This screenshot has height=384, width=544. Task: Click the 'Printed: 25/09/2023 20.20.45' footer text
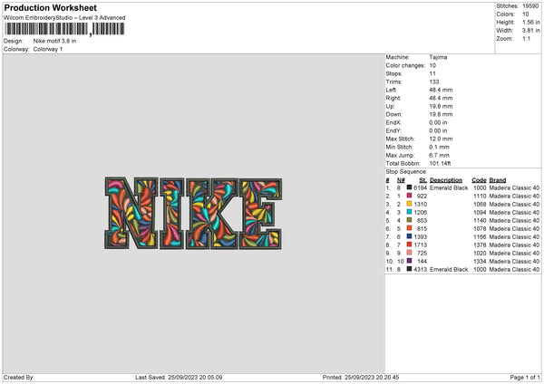pyautogui.click(x=361, y=377)
